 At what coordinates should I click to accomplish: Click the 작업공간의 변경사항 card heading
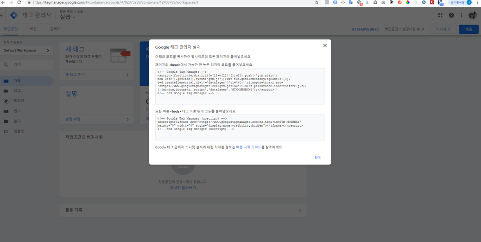coord(84,137)
